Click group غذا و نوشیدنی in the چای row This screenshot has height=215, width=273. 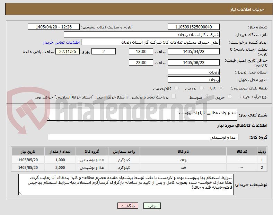coord(92,160)
